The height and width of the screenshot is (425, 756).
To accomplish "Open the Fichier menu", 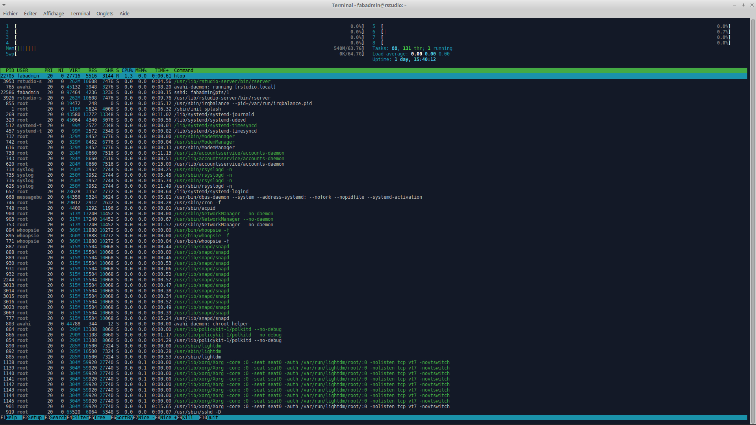I will coord(10,13).
